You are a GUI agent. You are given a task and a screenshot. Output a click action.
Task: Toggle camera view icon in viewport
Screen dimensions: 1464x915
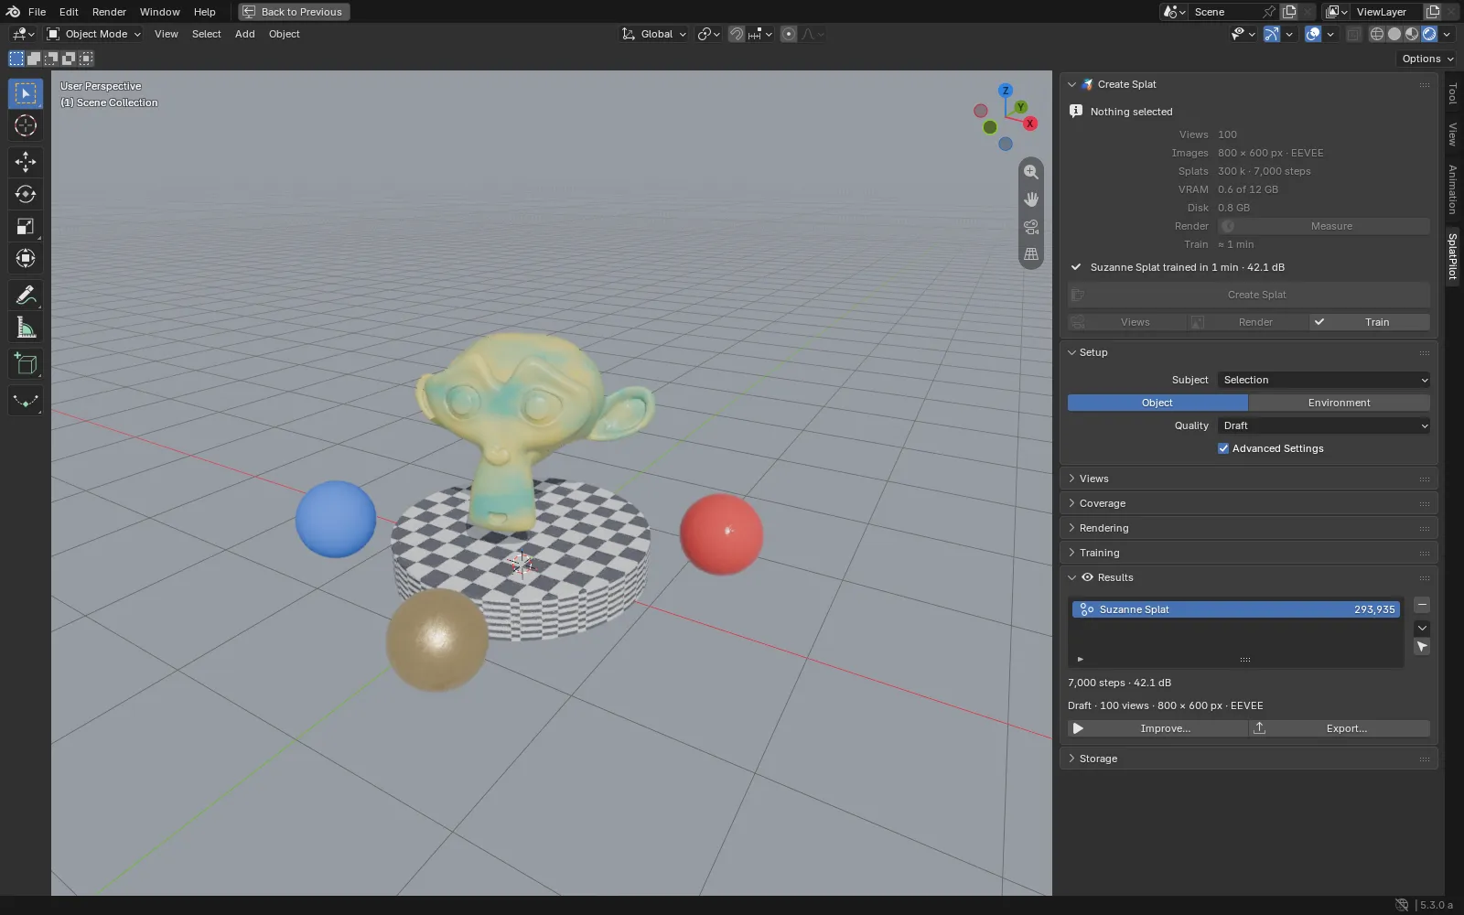(x=1031, y=227)
